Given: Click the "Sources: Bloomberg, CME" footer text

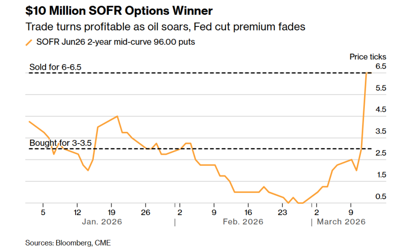Looking at the screenshot, I should click(x=68, y=243).
